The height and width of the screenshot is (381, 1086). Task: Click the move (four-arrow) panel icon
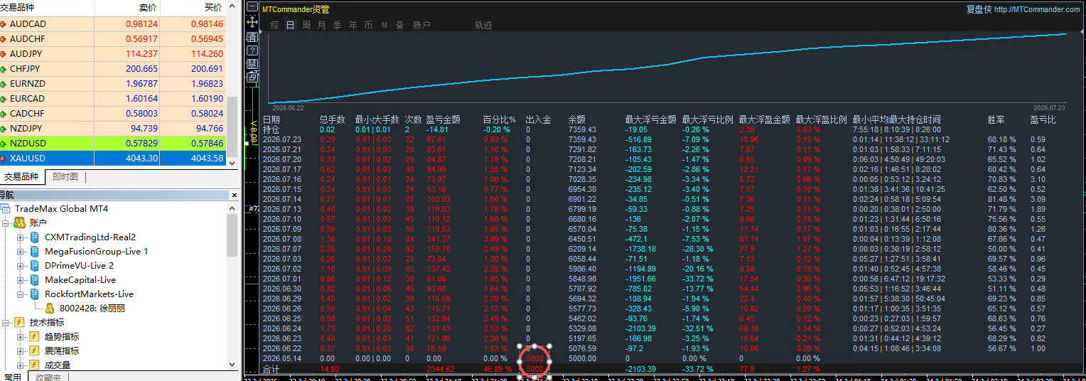252,23
